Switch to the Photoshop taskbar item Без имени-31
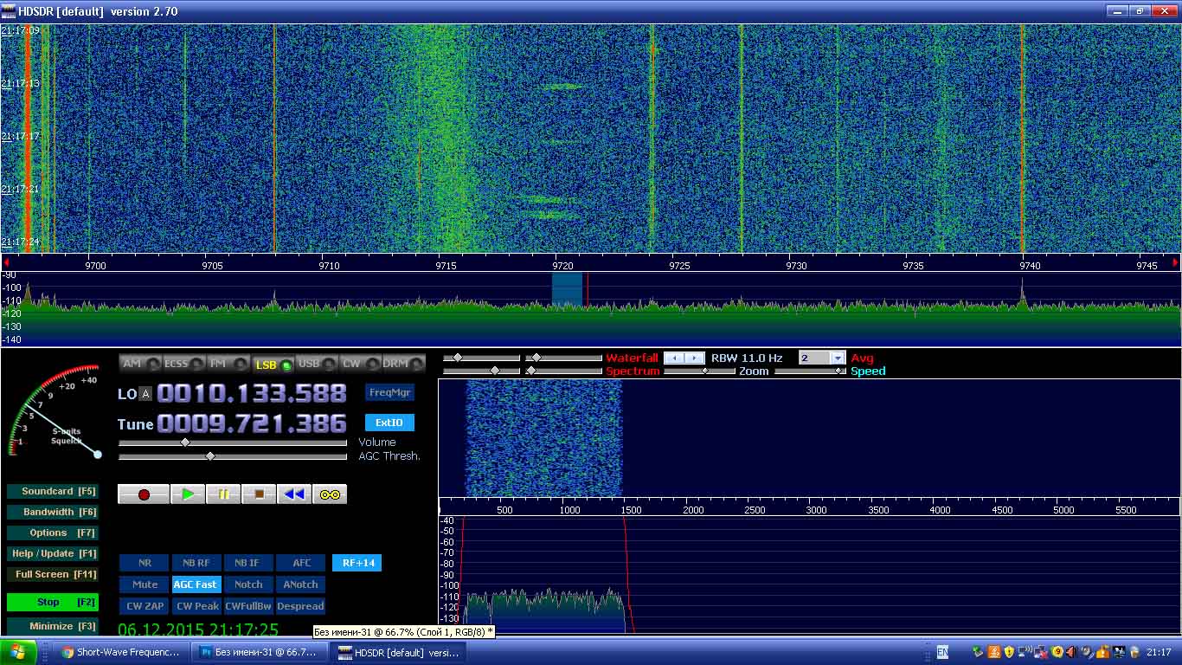This screenshot has width=1182, height=665. (x=260, y=653)
